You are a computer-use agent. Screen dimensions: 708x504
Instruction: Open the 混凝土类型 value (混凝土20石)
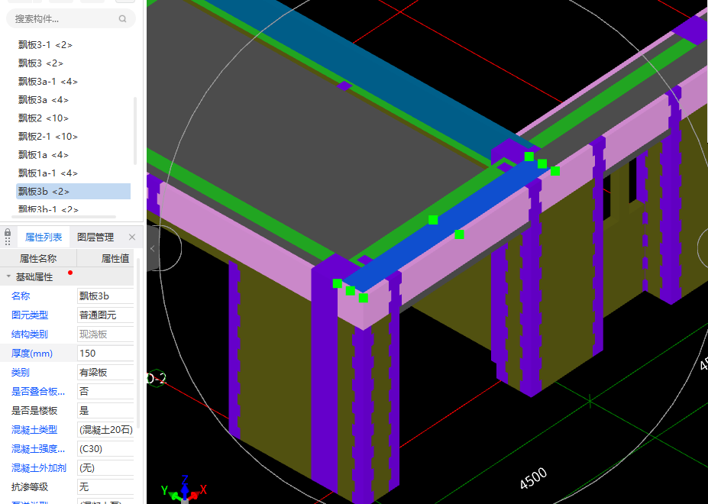[105, 429]
